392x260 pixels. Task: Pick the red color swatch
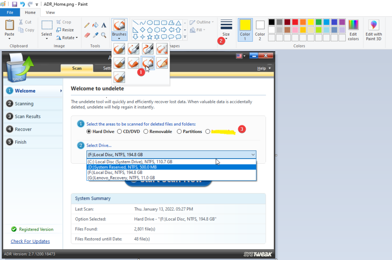pos(295,22)
